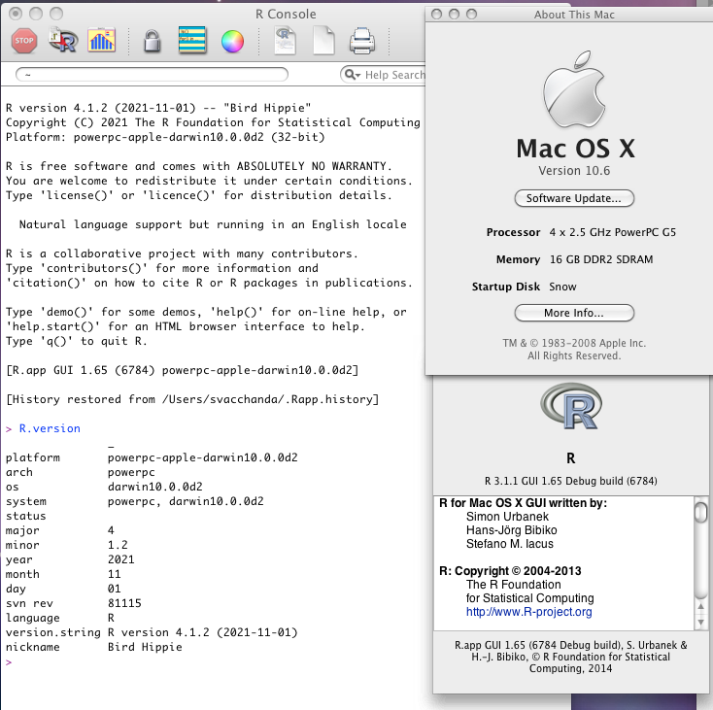Click the R Console window title
Image resolution: width=713 pixels, height=710 pixels.
click(x=286, y=15)
